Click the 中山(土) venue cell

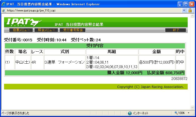click(23, 62)
